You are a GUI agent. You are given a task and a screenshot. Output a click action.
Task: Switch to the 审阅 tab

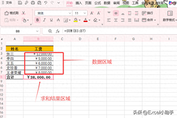click(x=116, y=3)
